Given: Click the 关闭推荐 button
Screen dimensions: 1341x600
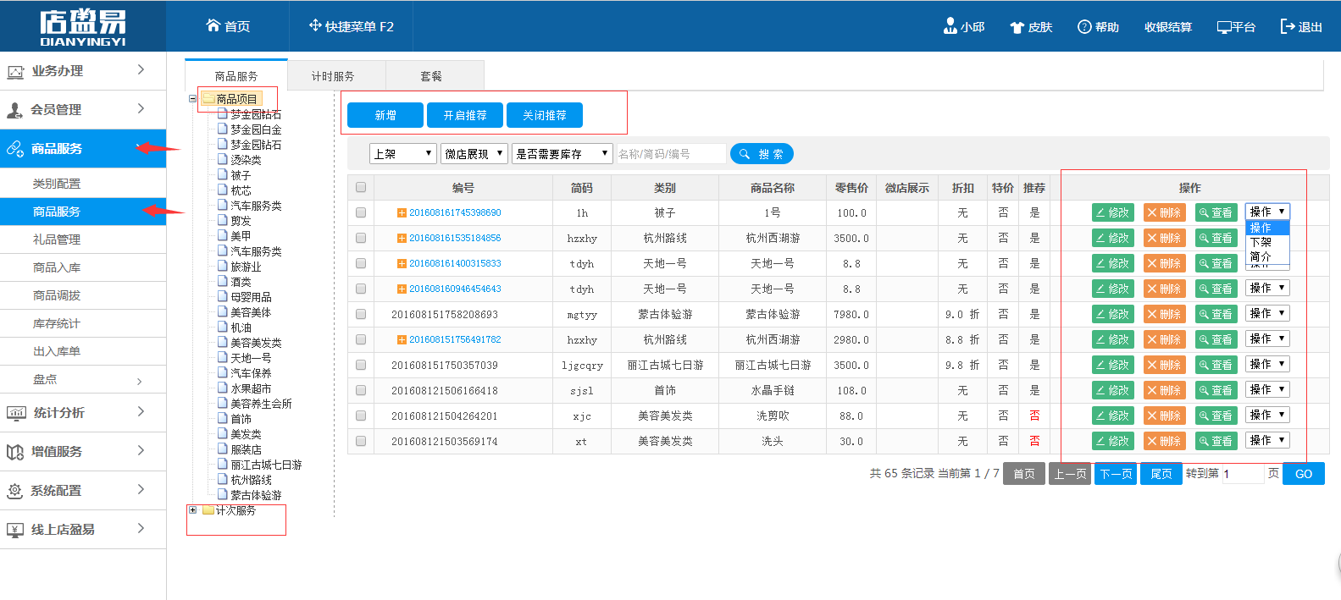Looking at the screenshot, I should (545, 115).
